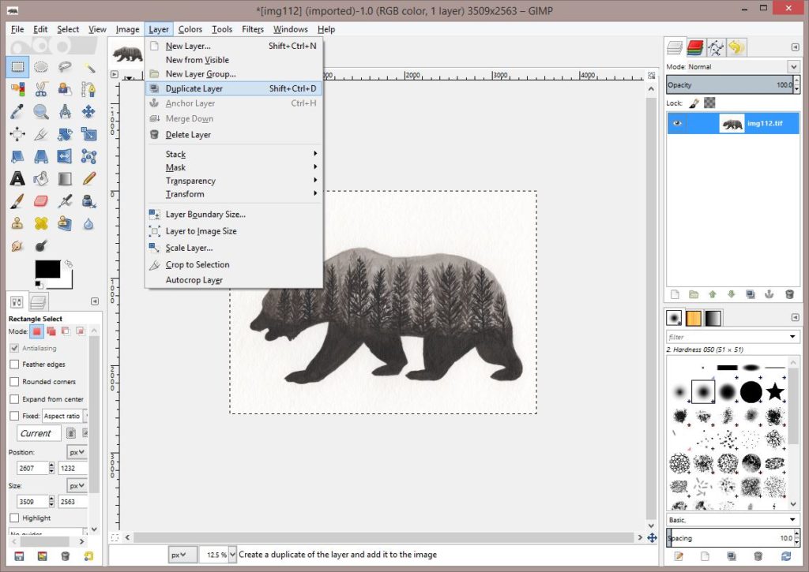
Task: Choose Duplicate Layer from Layer menu
Action: [x=234, y=88]
